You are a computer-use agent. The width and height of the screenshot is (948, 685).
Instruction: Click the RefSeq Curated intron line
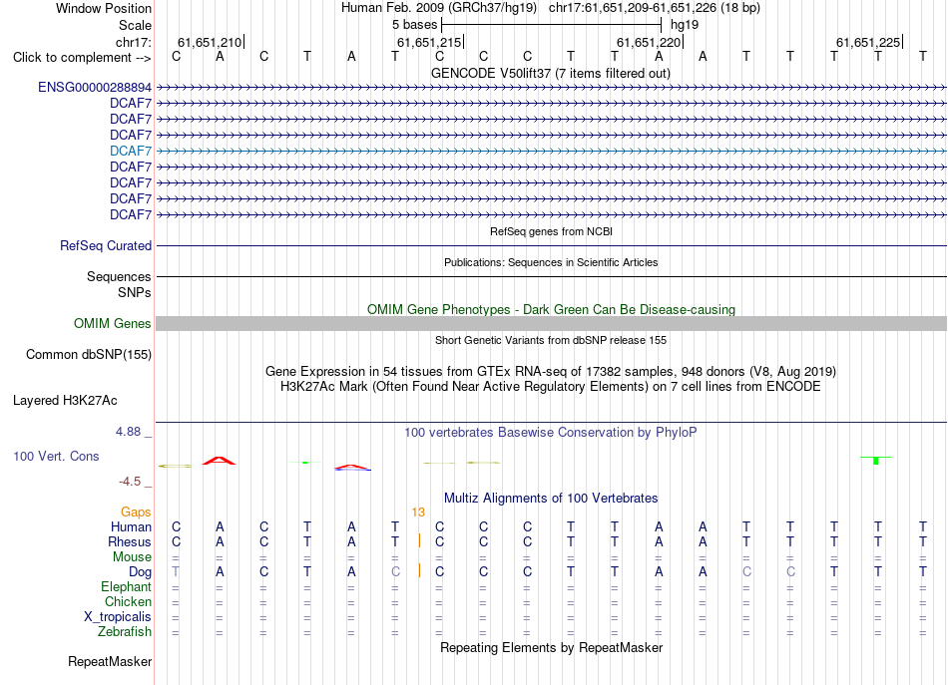pyautogui.click(x=551, y=246)
